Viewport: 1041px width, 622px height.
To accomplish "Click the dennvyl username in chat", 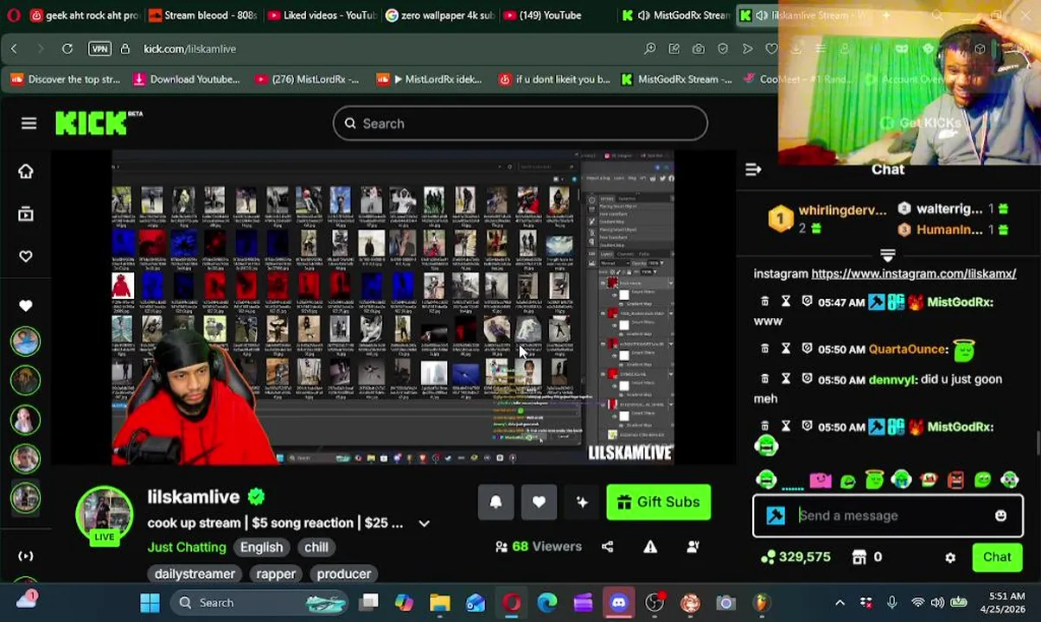I will click(892, 379).
